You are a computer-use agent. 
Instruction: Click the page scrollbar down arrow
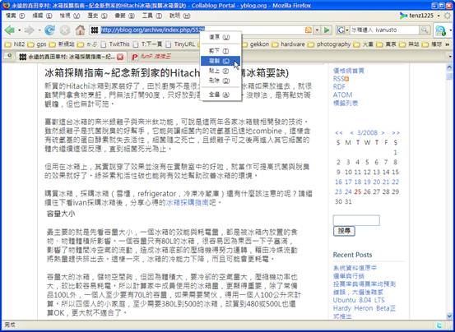coord(449,316)
